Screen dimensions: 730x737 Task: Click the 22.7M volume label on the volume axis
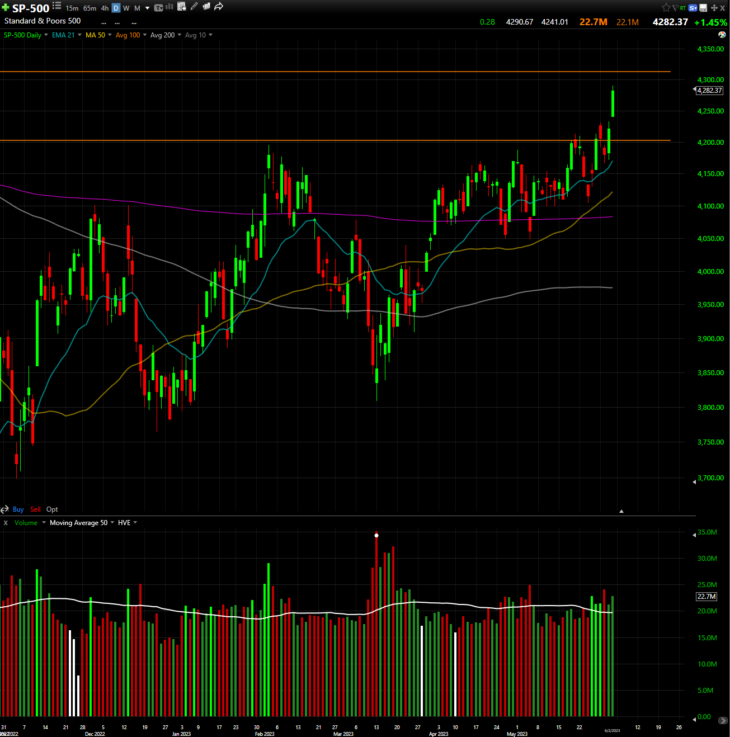[x=707, y=597]
